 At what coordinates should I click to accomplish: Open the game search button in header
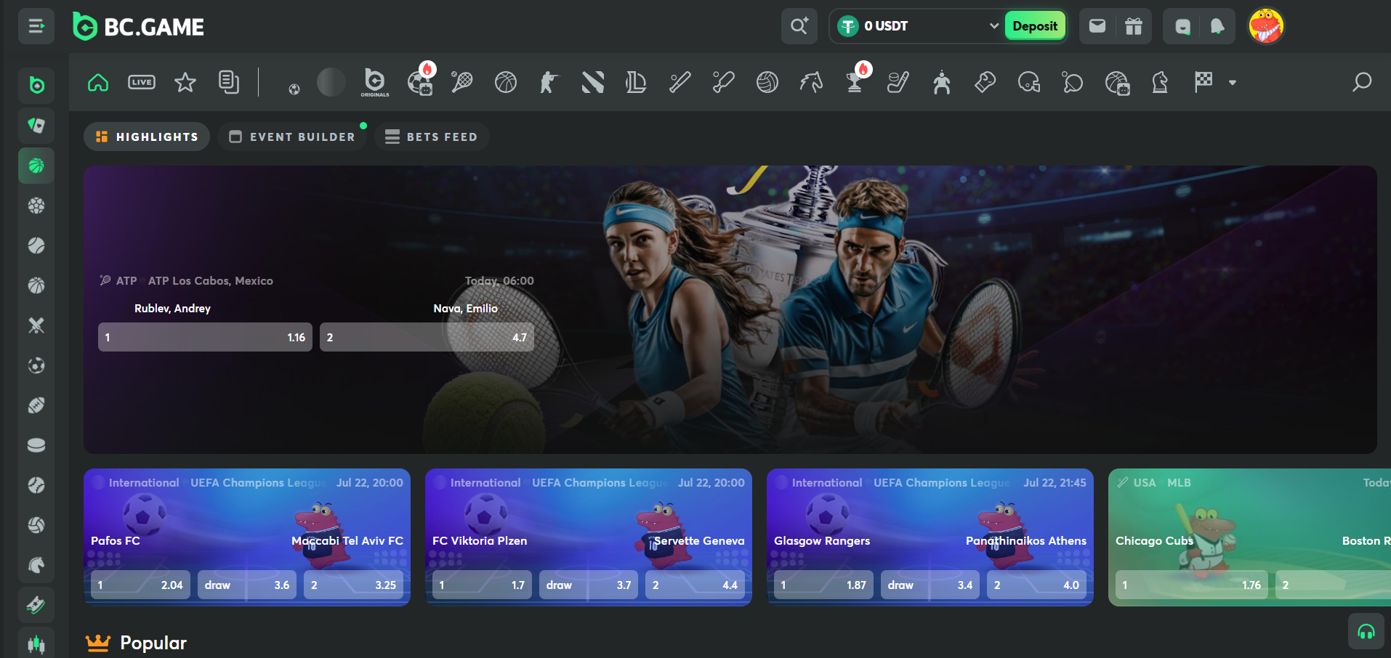[799, 26]
